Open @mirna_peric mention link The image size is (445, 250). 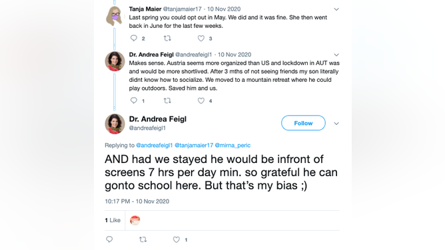point(232,145)
